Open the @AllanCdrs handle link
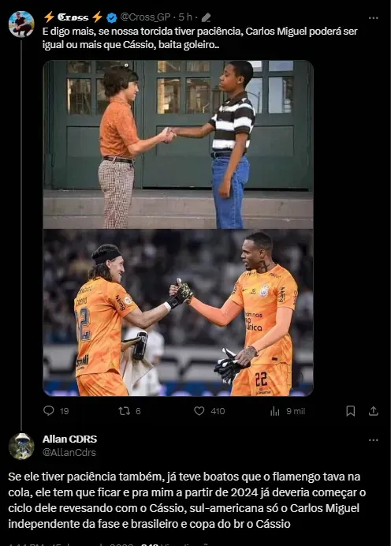This screenshot has height=546, width=391. point(69,452)
